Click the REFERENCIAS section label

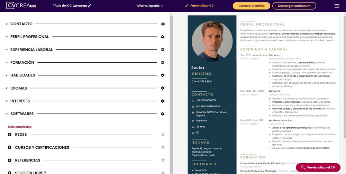tap(28, 160)
